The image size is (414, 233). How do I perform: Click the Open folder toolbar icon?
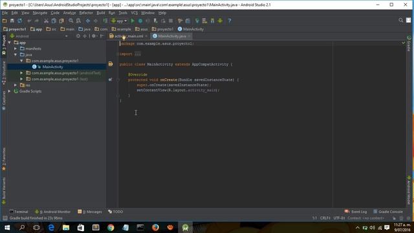point(5,21)
